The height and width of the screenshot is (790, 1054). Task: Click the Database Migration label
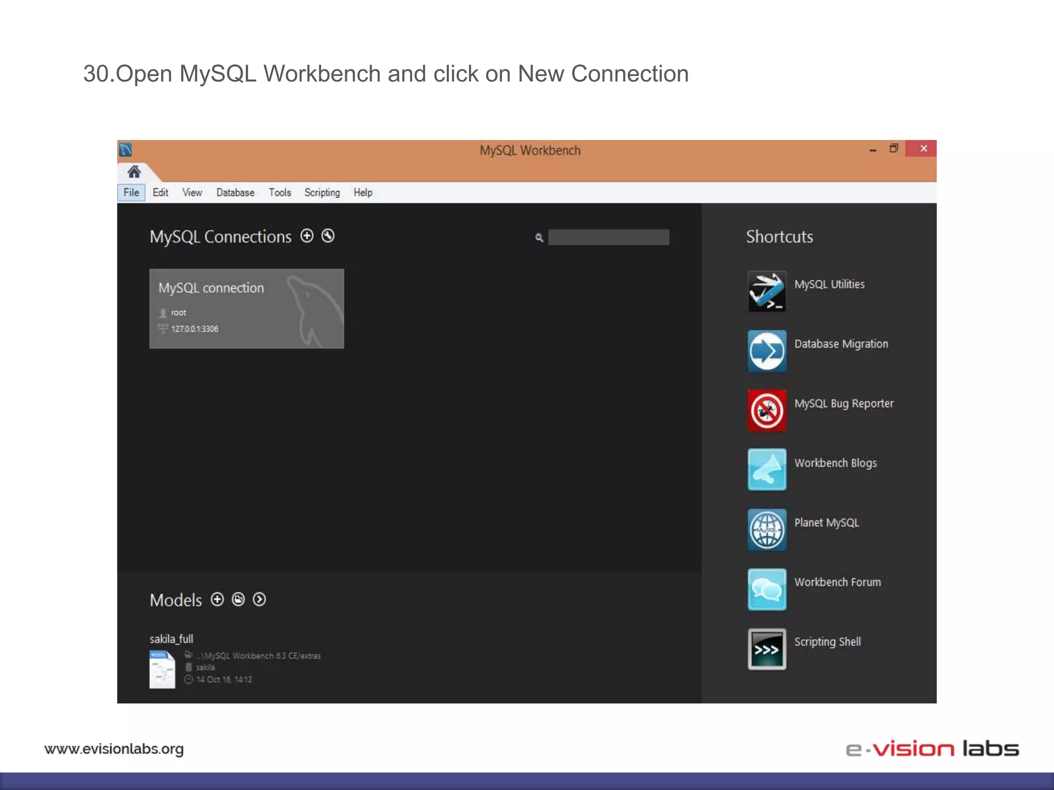click(x=841, y=344)
